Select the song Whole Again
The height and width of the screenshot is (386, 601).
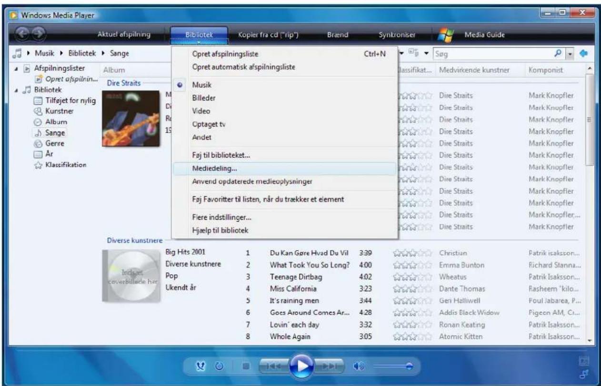[x=289, y=337]
